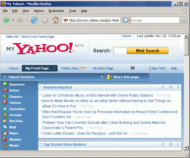Switch to the Yahoo! tab
Image resolution: width=190 pixels, height=158 pixels.
(x=13, y=68)
